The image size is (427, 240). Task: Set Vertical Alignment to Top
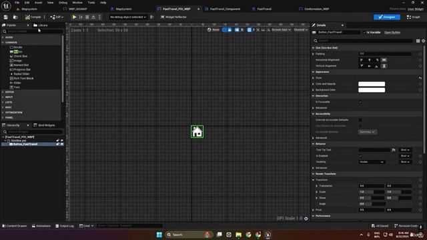[362, 66]
